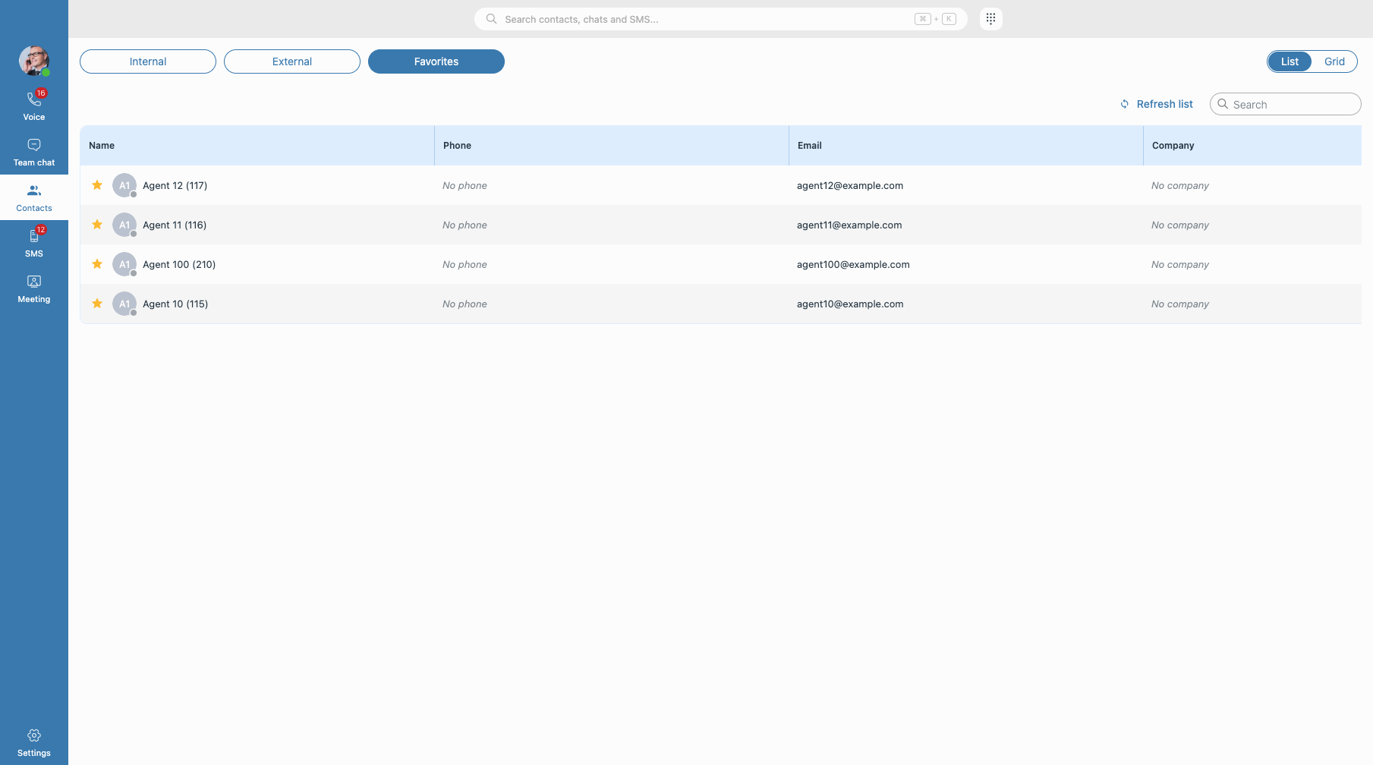Click the Name column header

tap(257, 146)
